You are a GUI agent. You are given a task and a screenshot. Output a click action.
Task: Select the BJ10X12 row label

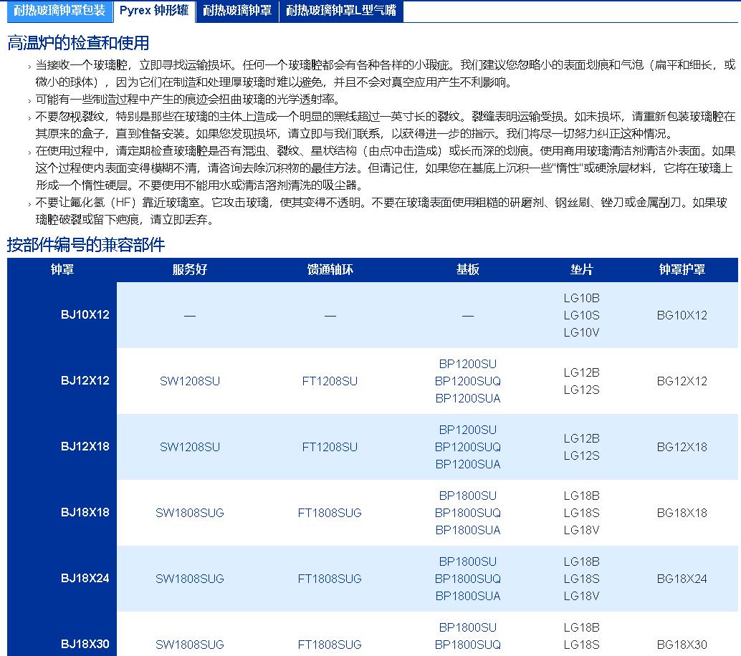pos(85,315)
